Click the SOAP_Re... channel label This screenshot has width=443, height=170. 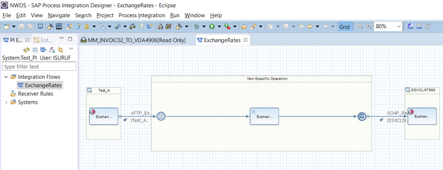pyautogui.click(x=397, y=113)
